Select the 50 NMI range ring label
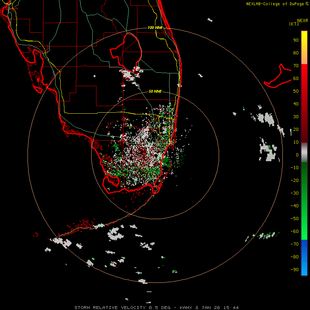Screen dimensions: 310x310 coord(155,91)
